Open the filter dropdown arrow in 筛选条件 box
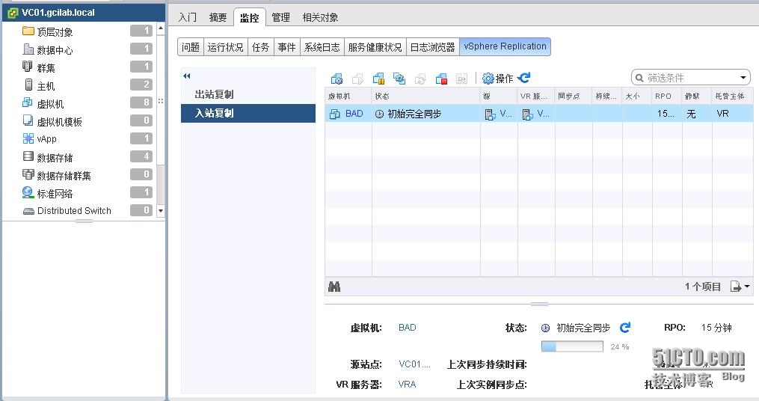 click(743, 78)
